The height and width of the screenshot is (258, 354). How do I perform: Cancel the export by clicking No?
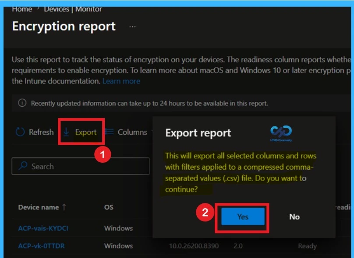(x=294, y=216)
